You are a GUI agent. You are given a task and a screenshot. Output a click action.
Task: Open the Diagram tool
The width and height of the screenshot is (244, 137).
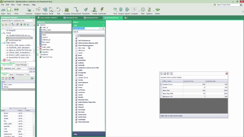(x=38, y=11)
